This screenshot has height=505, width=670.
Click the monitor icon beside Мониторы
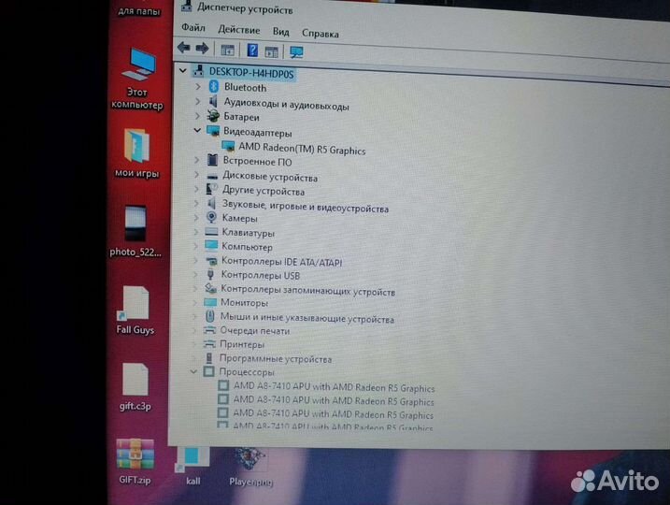[x=210, y=302]
